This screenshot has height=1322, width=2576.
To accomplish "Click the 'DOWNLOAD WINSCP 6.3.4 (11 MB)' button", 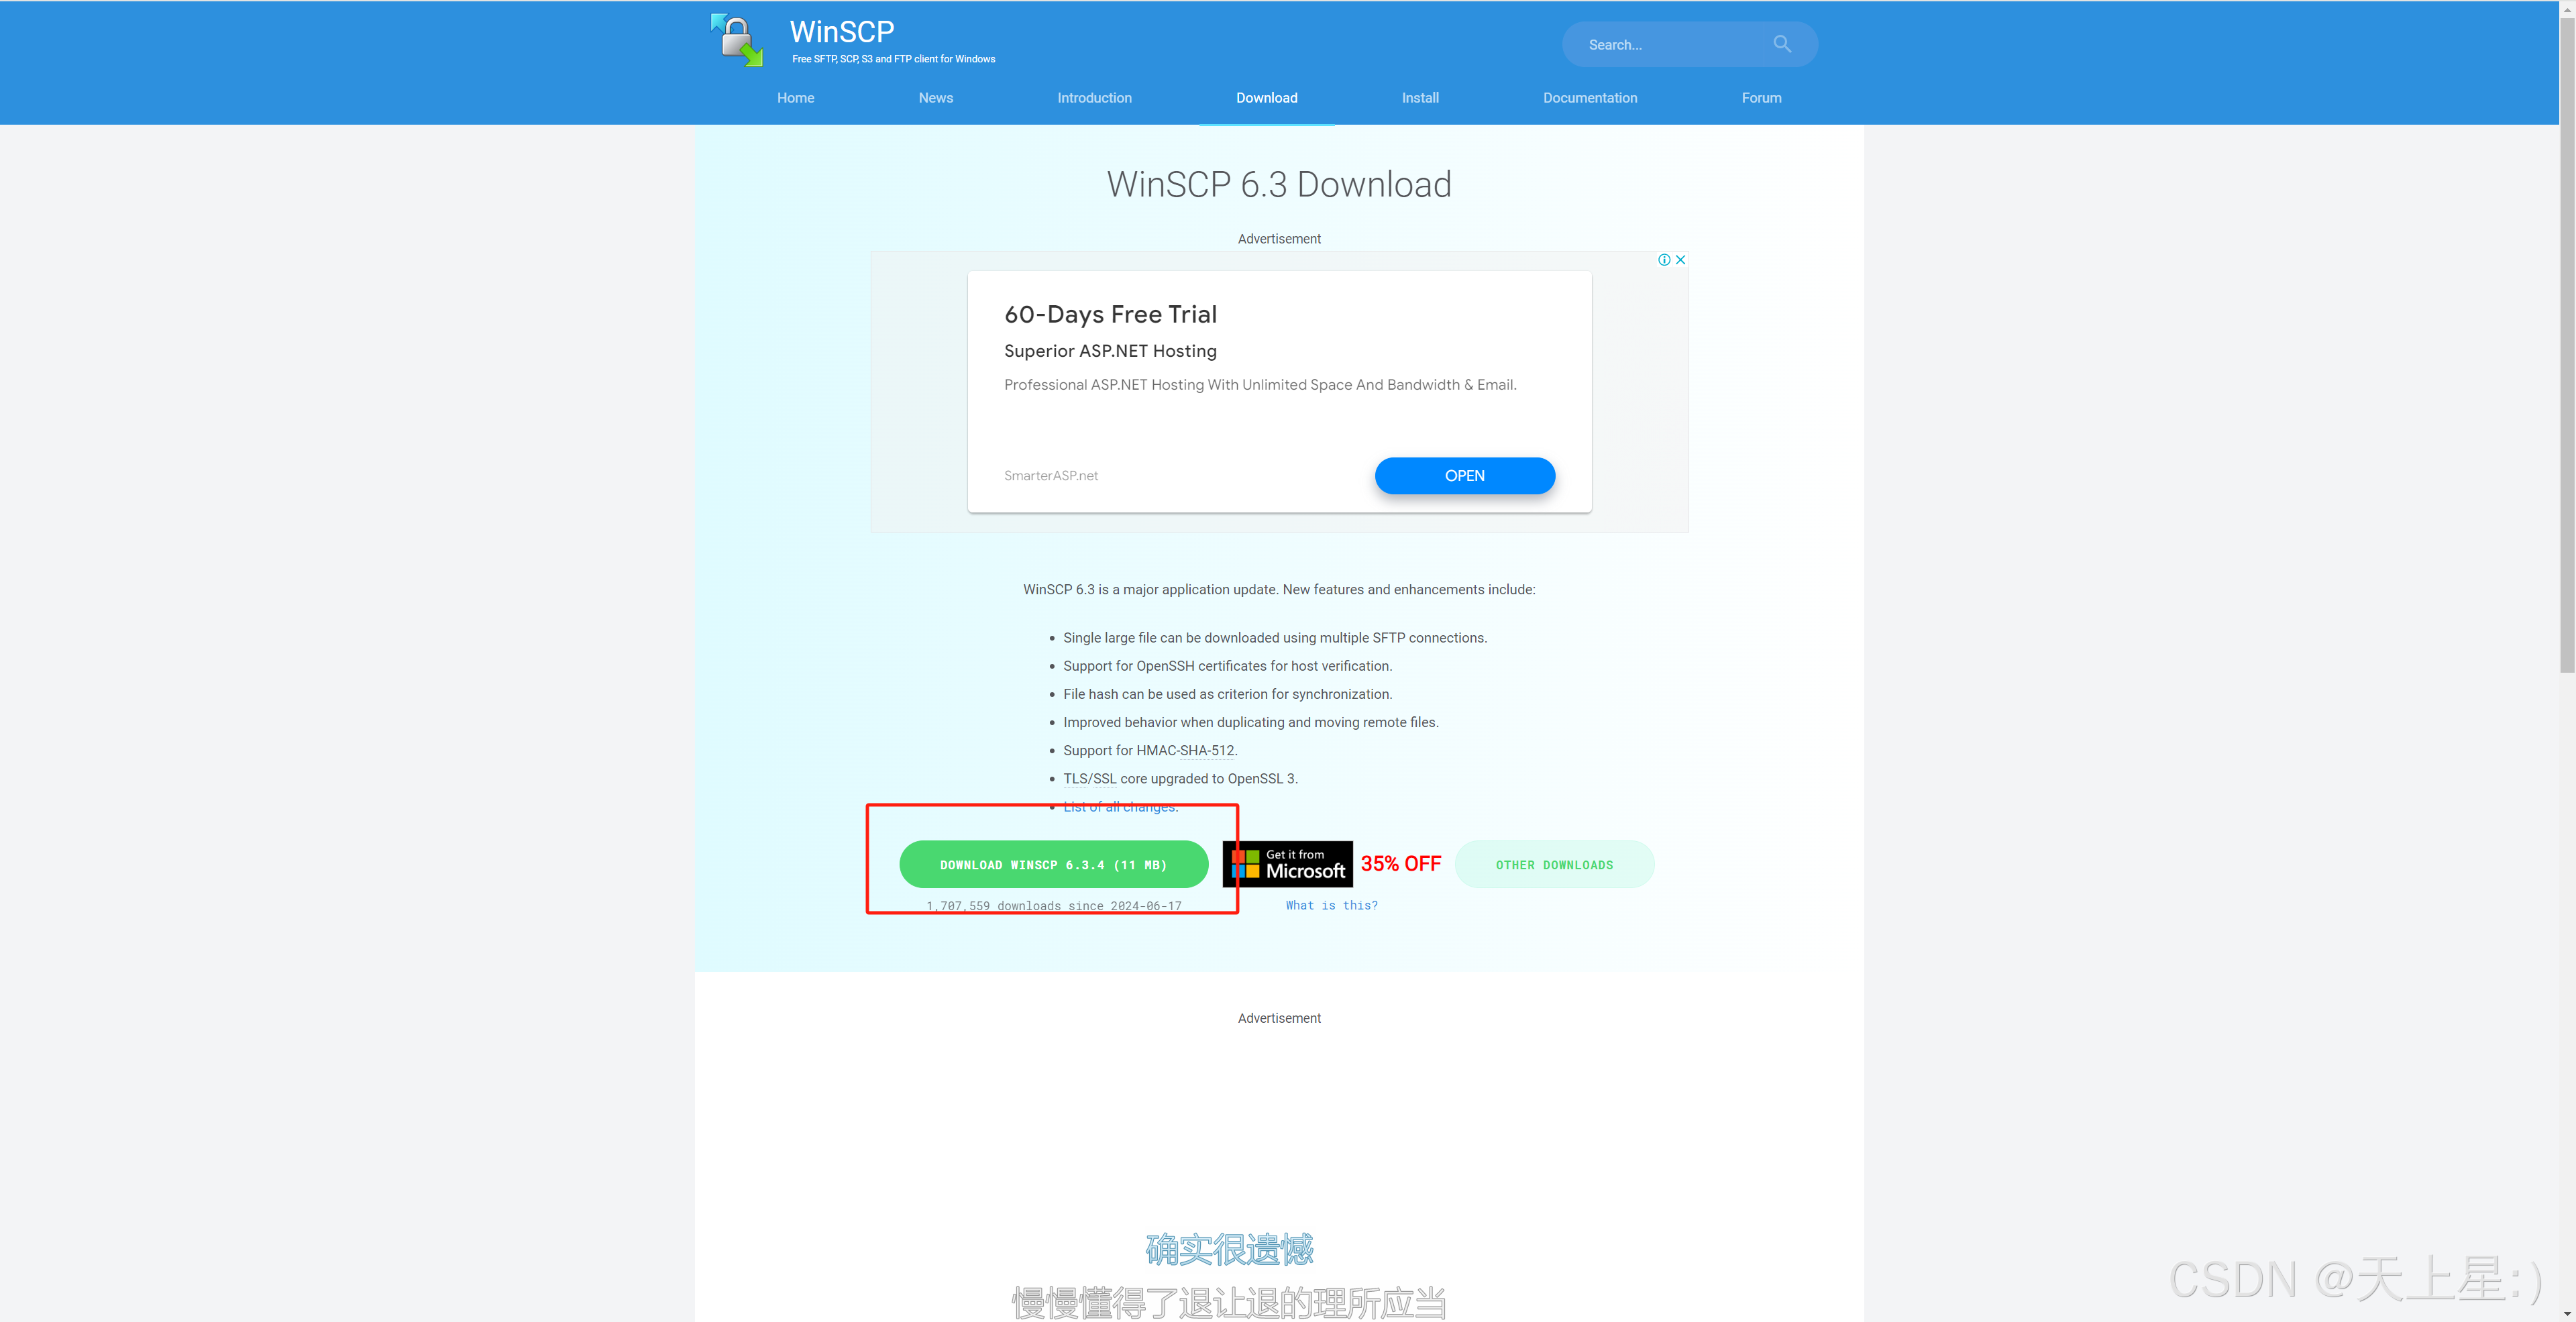I will coord(1052,862).
